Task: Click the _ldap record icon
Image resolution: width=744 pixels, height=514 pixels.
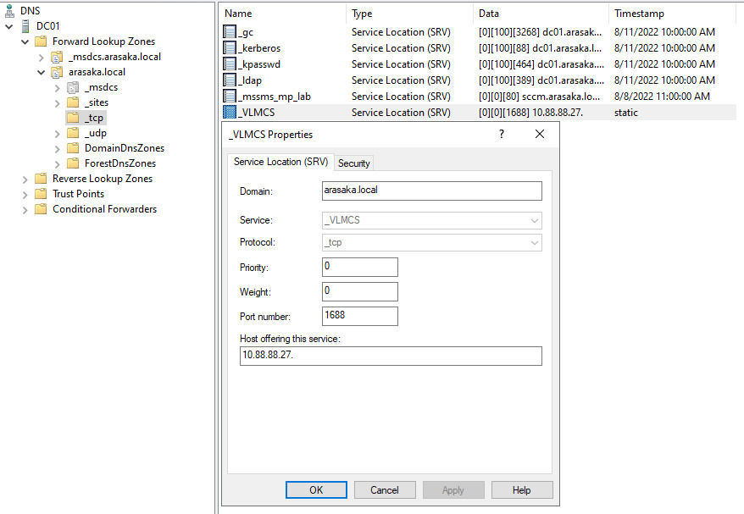Action: point(229,80)
